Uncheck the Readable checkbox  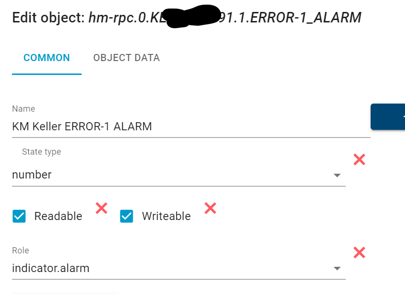click(19, 216)
